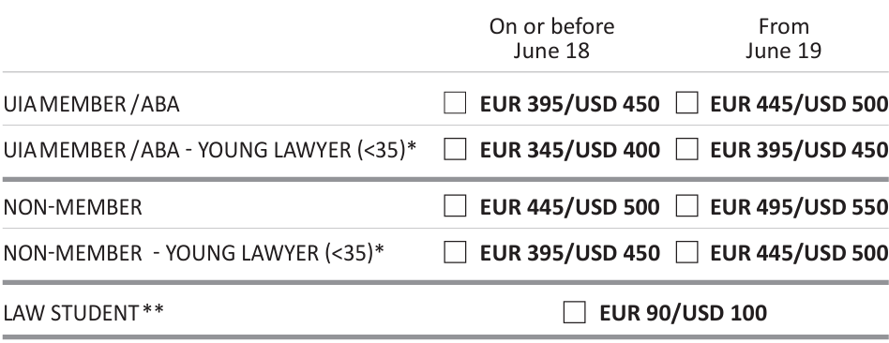Select Non-Member EUR 495/USD 550 checkbox

(686, 206)
